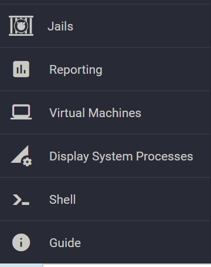Click the Reporting bar chart icon
This screenshot has height=267, width=211.
(21, 69)
